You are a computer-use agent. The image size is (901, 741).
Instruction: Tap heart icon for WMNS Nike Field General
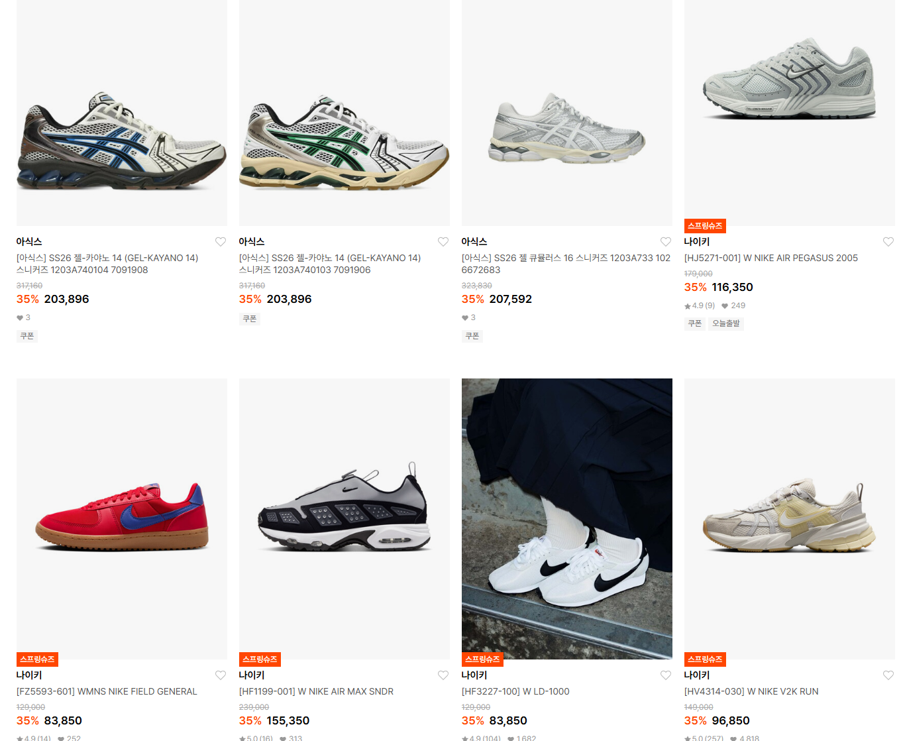click(221, 675)
